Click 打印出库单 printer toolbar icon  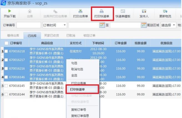pyautogui.click(x=80, y=11)
